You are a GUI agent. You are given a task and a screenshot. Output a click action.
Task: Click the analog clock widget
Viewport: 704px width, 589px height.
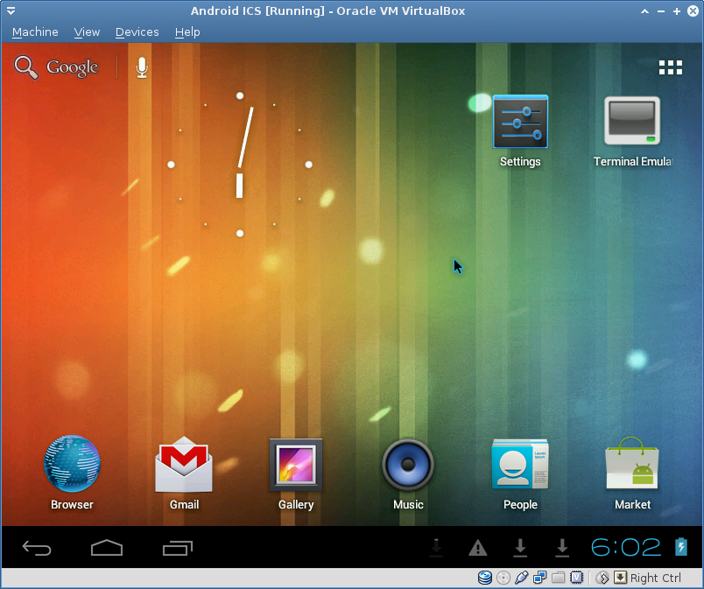[x=240, y=165]
